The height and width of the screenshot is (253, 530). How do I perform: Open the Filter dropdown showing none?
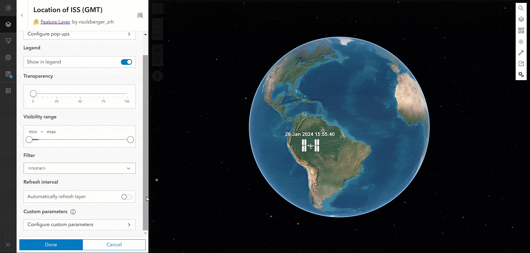point(79,168)
